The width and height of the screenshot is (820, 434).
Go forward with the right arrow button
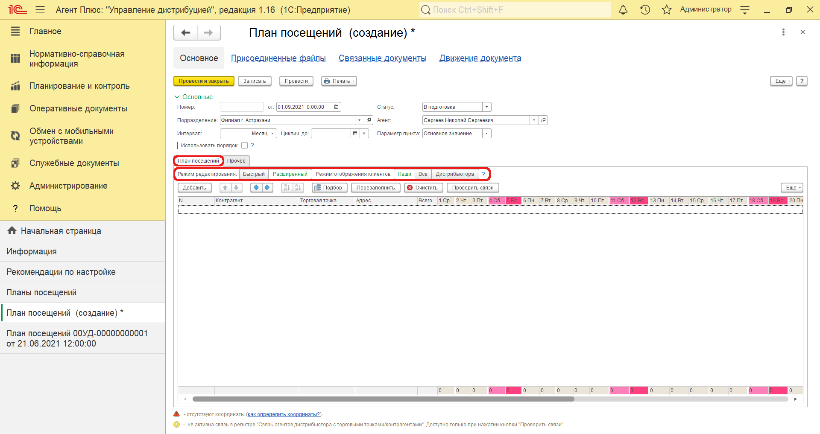click(x=208, y=32)
